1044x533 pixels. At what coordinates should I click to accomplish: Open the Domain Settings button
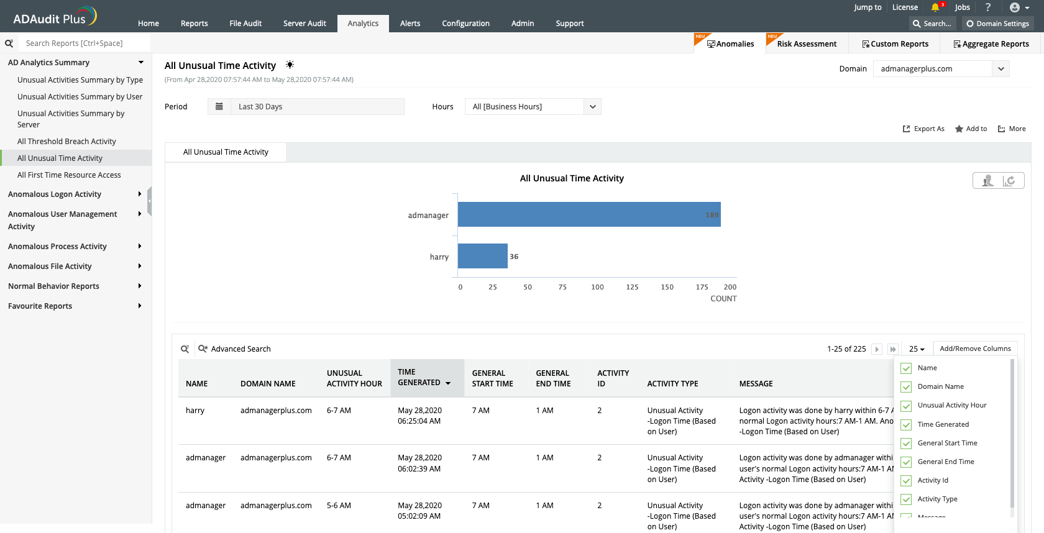(997, 24)
